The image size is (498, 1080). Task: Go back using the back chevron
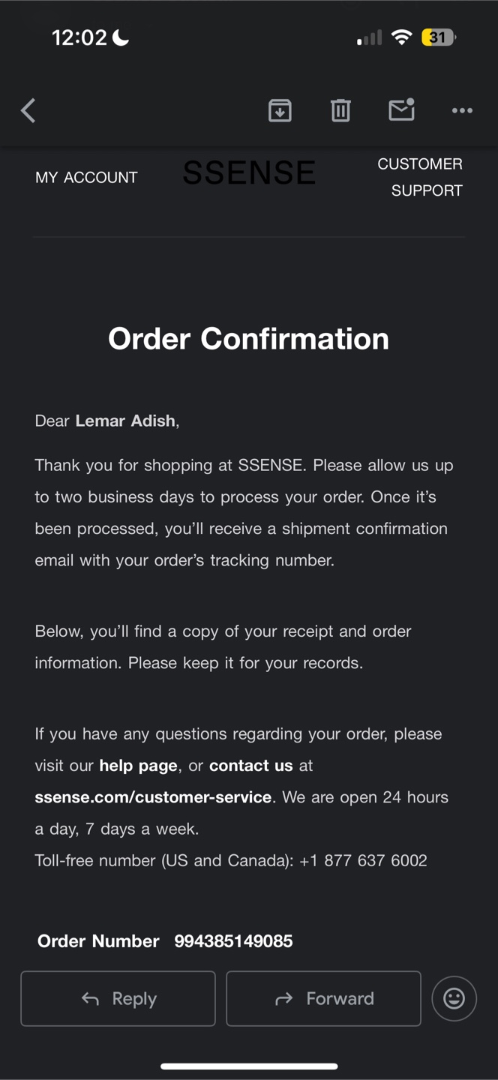coord(28,111)
